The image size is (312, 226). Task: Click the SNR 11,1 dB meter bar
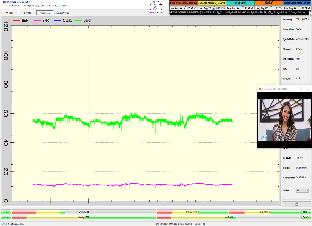coord(84,212)
